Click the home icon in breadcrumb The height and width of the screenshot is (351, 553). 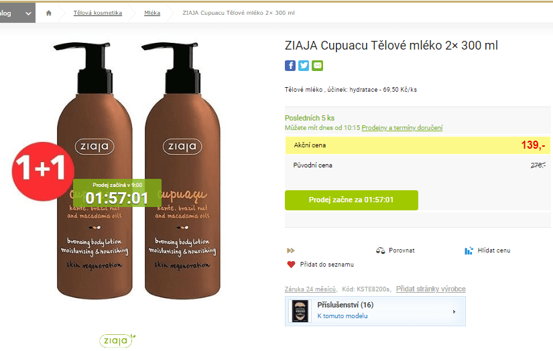pos(49,13)
